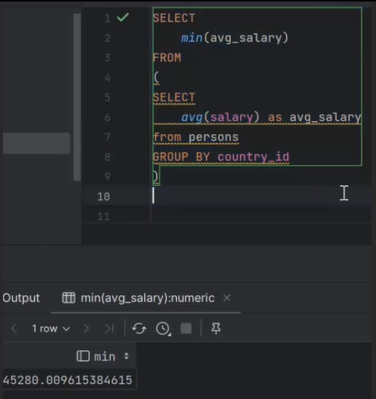Click the GROUP BY country_id line
Image resolution: width=376 pixels, height=399 pixels.
point(221,157)
